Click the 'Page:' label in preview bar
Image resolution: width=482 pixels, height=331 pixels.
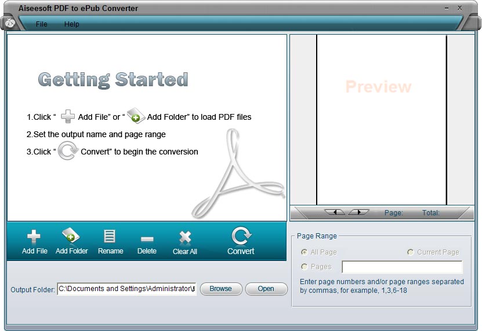(x=394, y=212)
